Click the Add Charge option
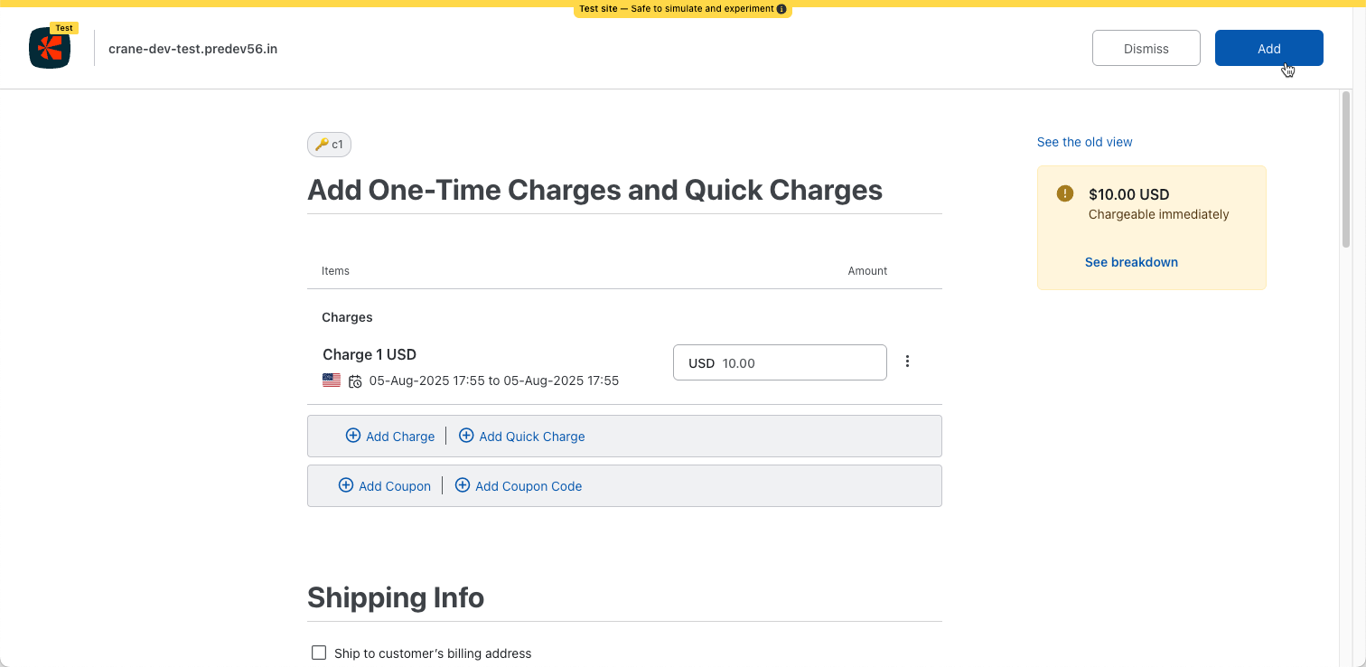 (390, 437)
